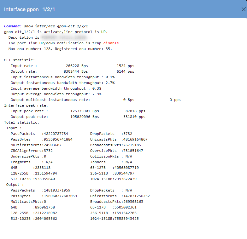Click Output instantaneous bandwidth throughput 2.7% line
The image size is (247, 239).
pyautogui.click(x=62, y=83)
